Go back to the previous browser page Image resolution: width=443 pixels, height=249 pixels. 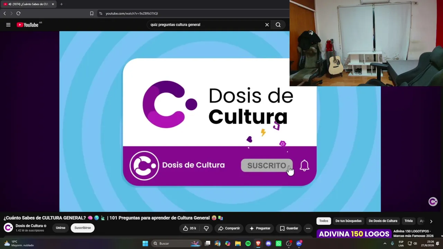4,13
